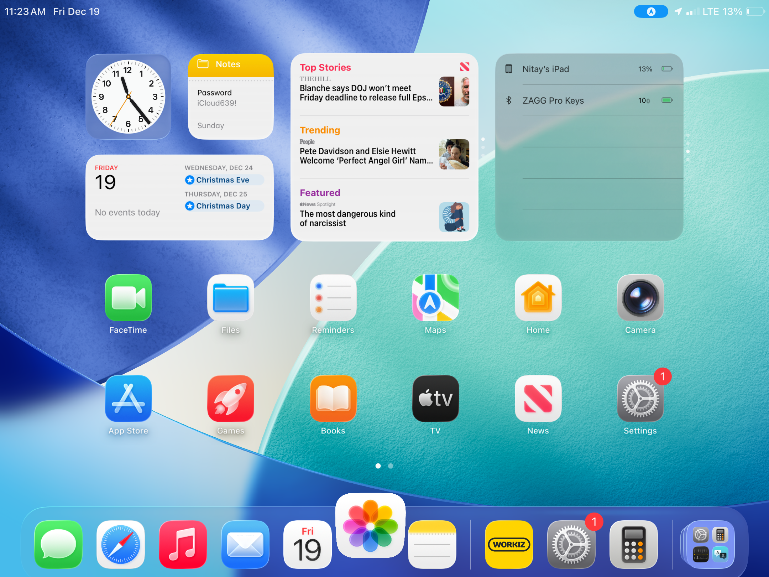Switch to second home screen page dot
769x577 pixels.
(x=391, y=466)
